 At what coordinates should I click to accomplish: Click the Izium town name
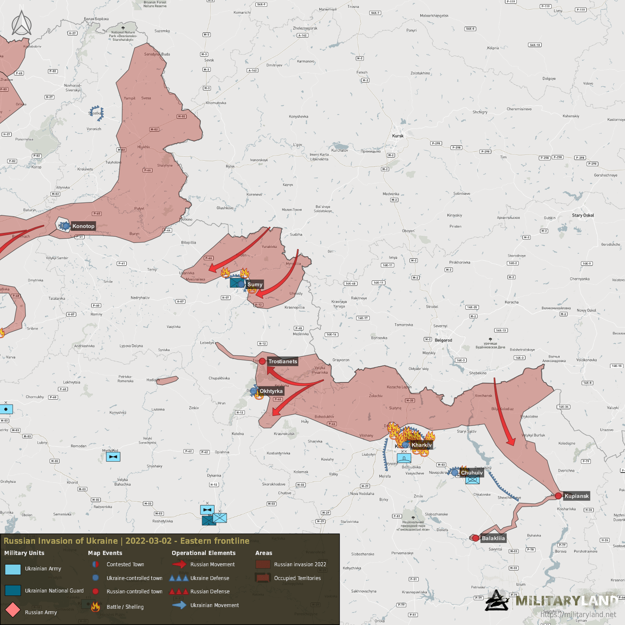coord(521,584)
